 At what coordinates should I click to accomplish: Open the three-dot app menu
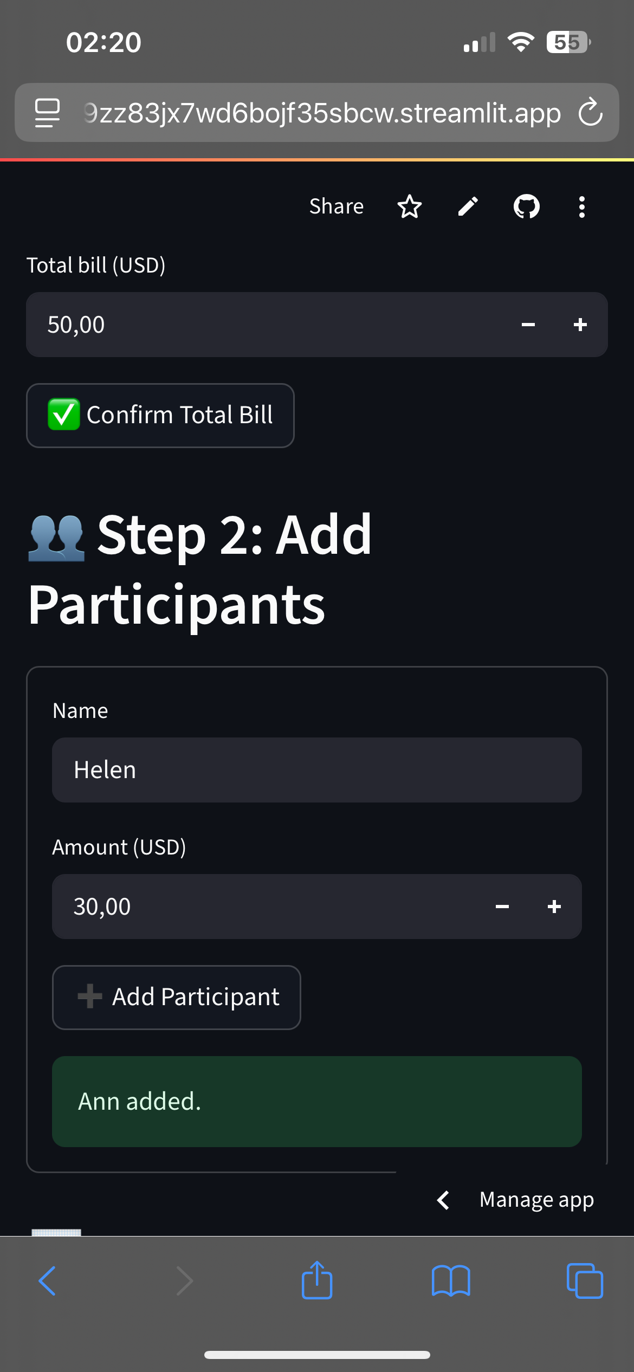click(x=581, y=207)
